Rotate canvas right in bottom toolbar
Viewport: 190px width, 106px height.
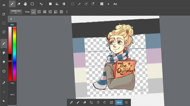point(105,102)
